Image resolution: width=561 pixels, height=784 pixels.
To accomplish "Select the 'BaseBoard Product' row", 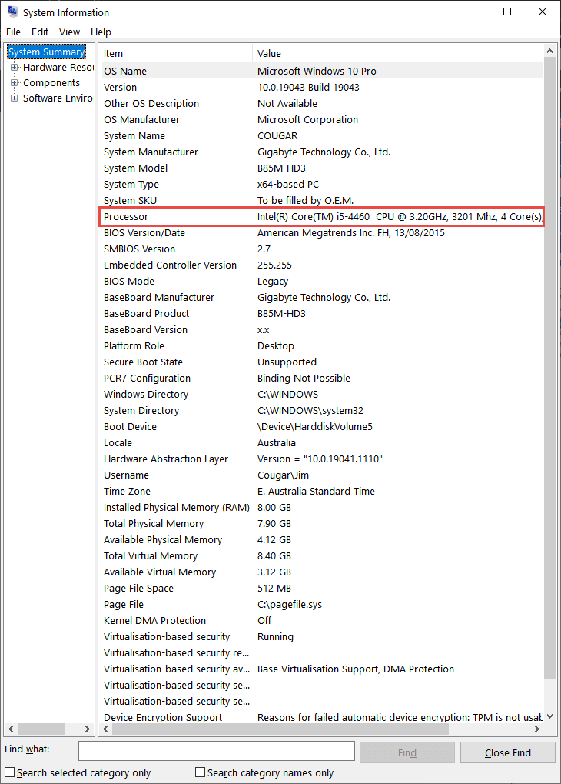I will (320, 313).
